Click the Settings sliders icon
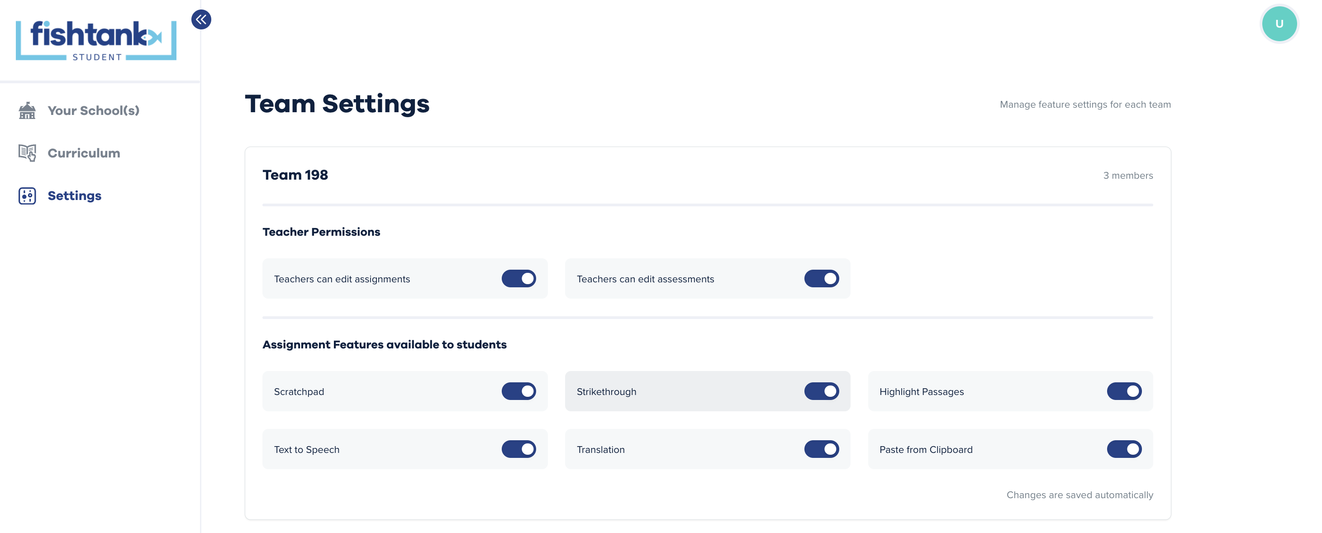This screenshot has height=533, width=1322. (x=27, y=195)
